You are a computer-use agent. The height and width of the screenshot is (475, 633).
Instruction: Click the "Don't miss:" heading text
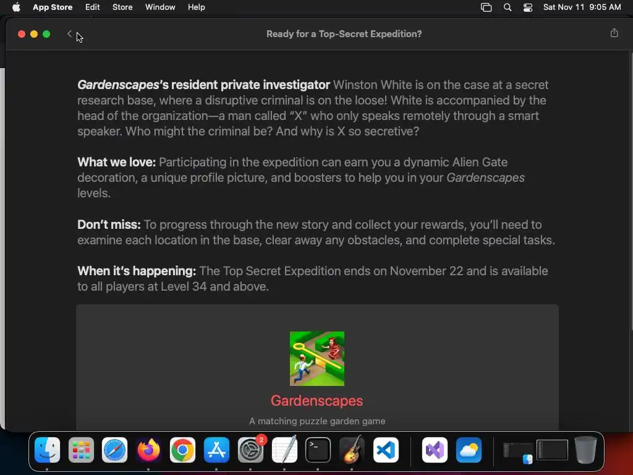coord(109,225)
